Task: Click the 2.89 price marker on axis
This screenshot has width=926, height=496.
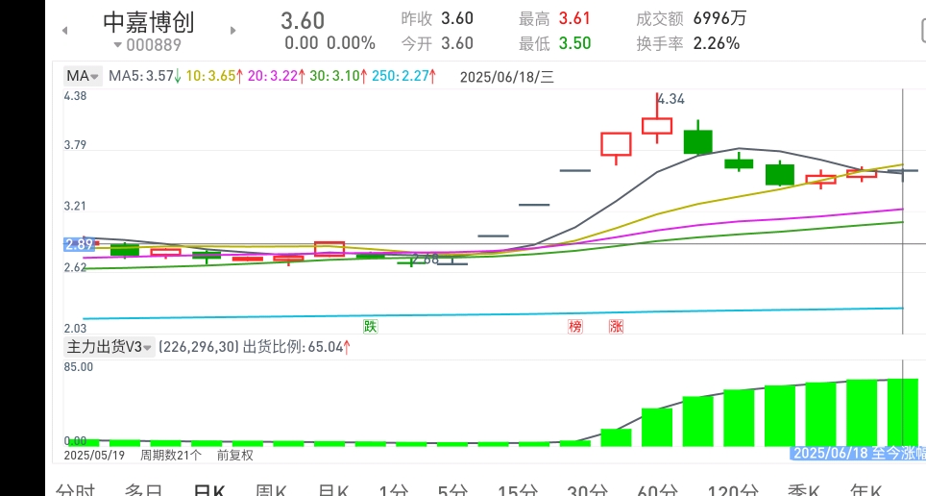Action: pos(79,244)
